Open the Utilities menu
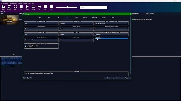Screen dimensions: 181x101 pyautogui.click(x=25, y=3)
